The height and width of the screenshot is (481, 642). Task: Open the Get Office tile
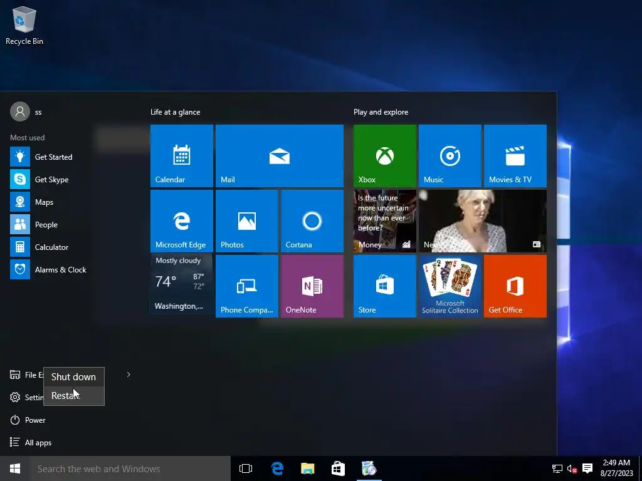click(x=515, y=286)
